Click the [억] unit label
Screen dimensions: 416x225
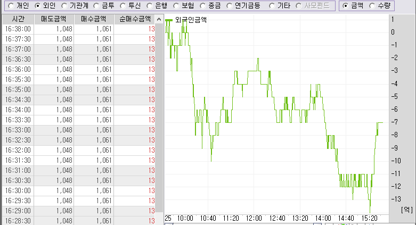[407, 210]
